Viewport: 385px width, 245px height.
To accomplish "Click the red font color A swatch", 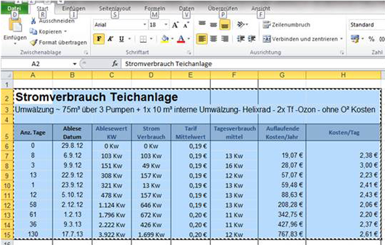I will [181, 39].
